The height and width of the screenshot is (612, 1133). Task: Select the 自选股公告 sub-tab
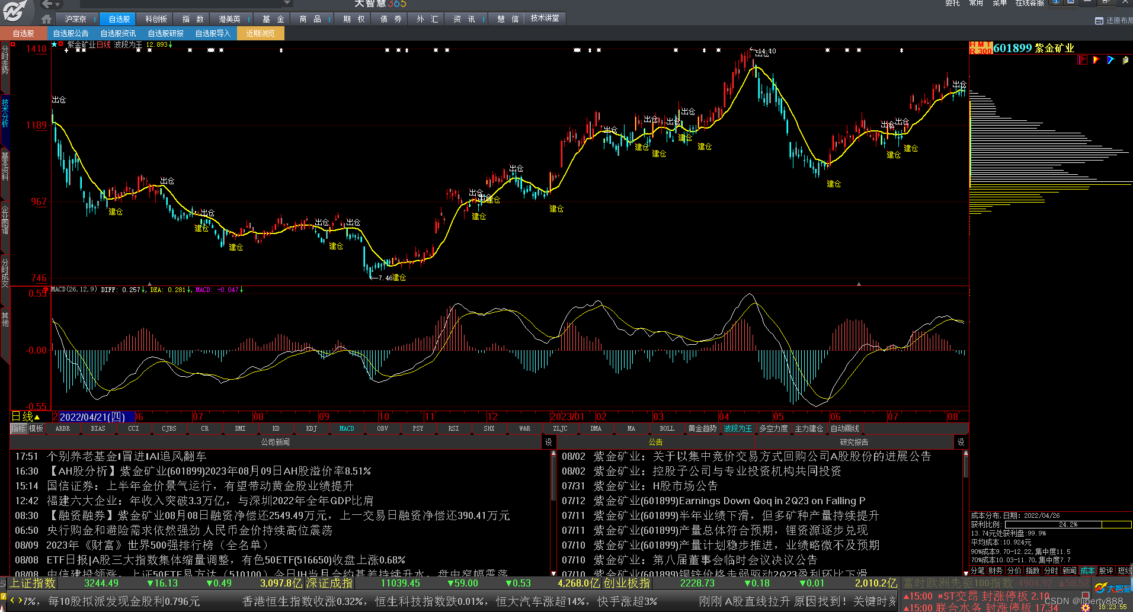coord(71,33)
